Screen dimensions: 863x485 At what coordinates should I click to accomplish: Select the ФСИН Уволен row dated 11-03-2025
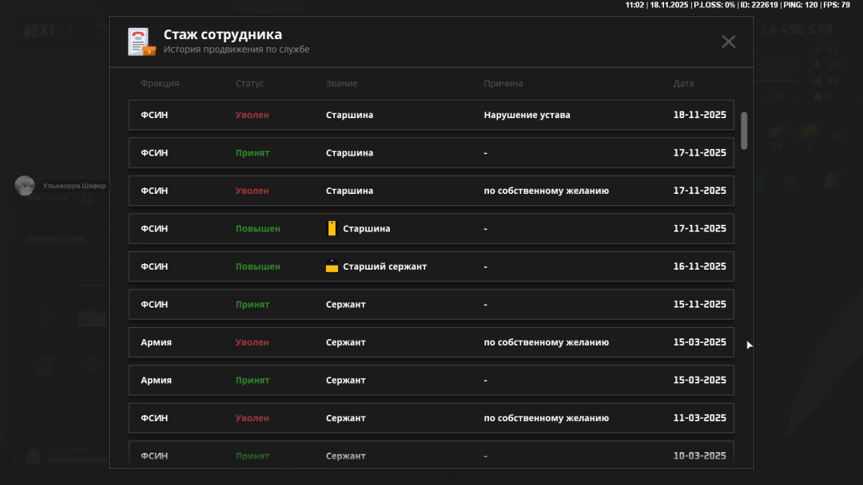pos(431,418)
